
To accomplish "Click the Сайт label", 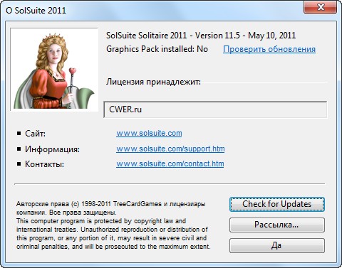I will (x=35, y=134).
